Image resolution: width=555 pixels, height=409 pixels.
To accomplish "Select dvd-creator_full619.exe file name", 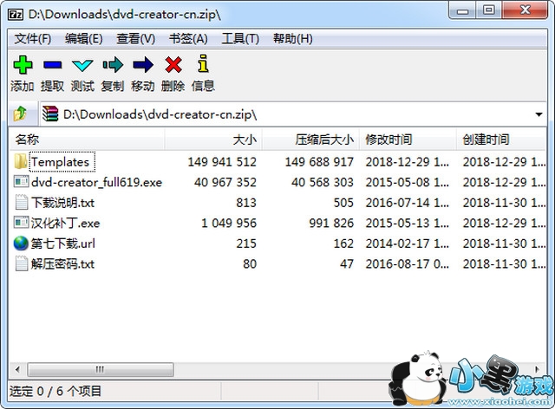I will coord(96,182).
